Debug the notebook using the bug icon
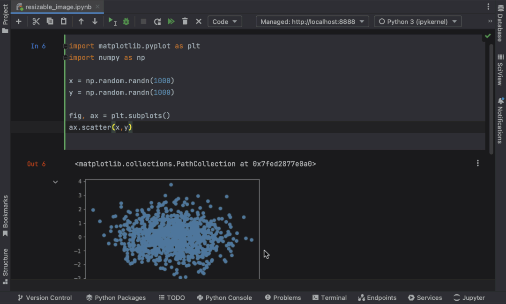Screen dimensions: 506x304 pyautogui.click(x=126, y=21)
